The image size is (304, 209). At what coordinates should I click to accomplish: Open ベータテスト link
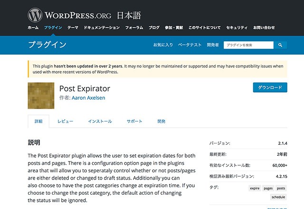(190, 45)
